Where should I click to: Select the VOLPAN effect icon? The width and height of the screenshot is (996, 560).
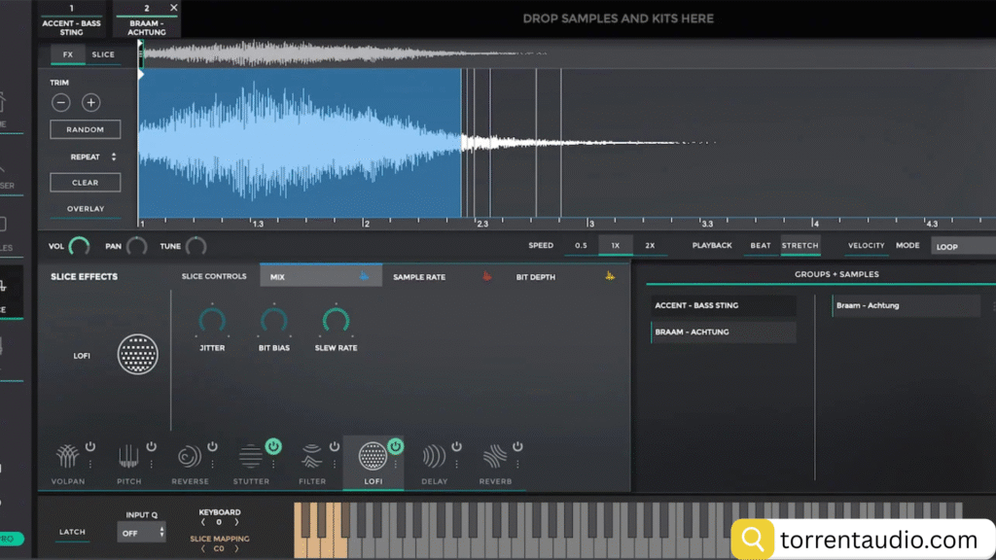coord(68,457)
